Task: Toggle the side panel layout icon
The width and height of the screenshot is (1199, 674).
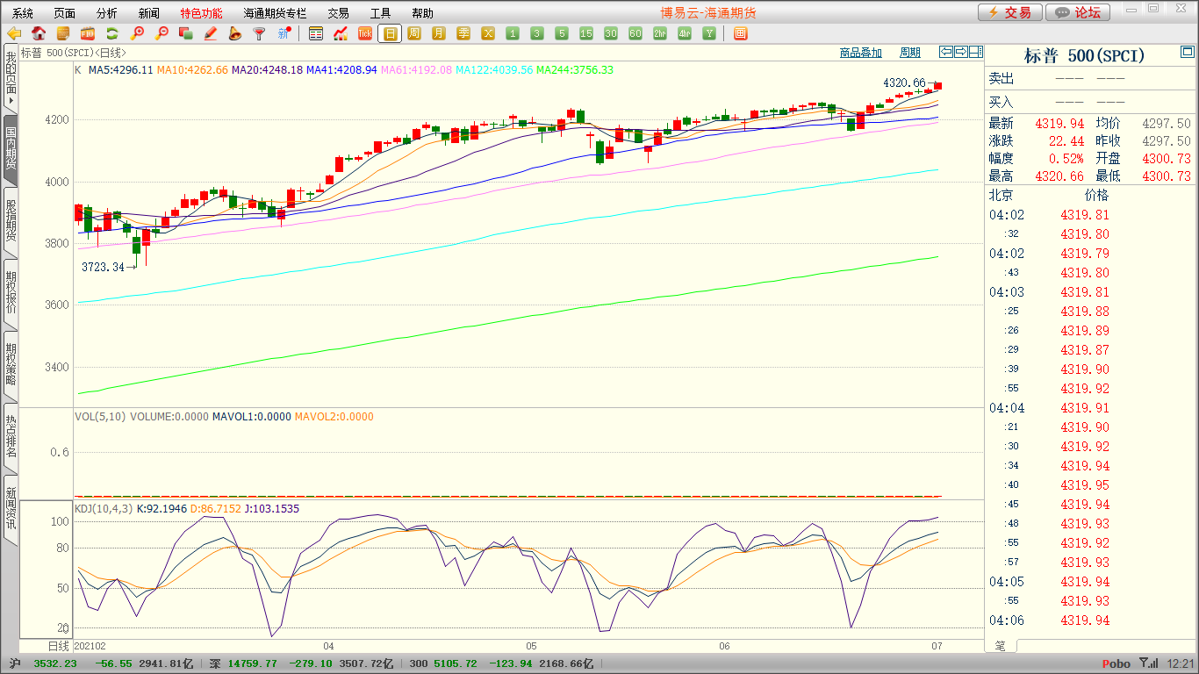Action: pyautogui.click(x=976, y=52)
